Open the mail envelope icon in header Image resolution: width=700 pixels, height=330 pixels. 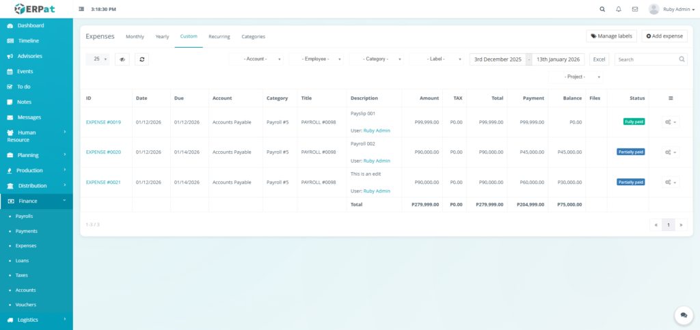pyautogui.click(x=635, y=10)
